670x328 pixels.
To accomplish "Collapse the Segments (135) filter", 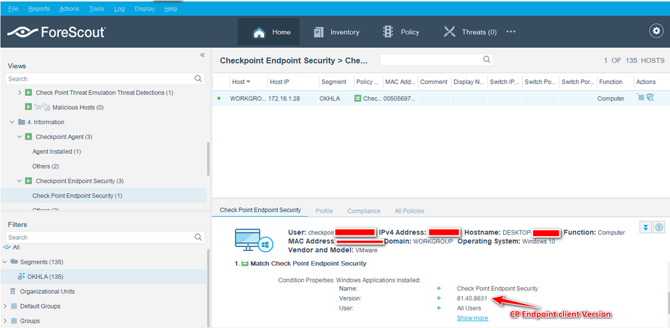I will coord(5,262).
